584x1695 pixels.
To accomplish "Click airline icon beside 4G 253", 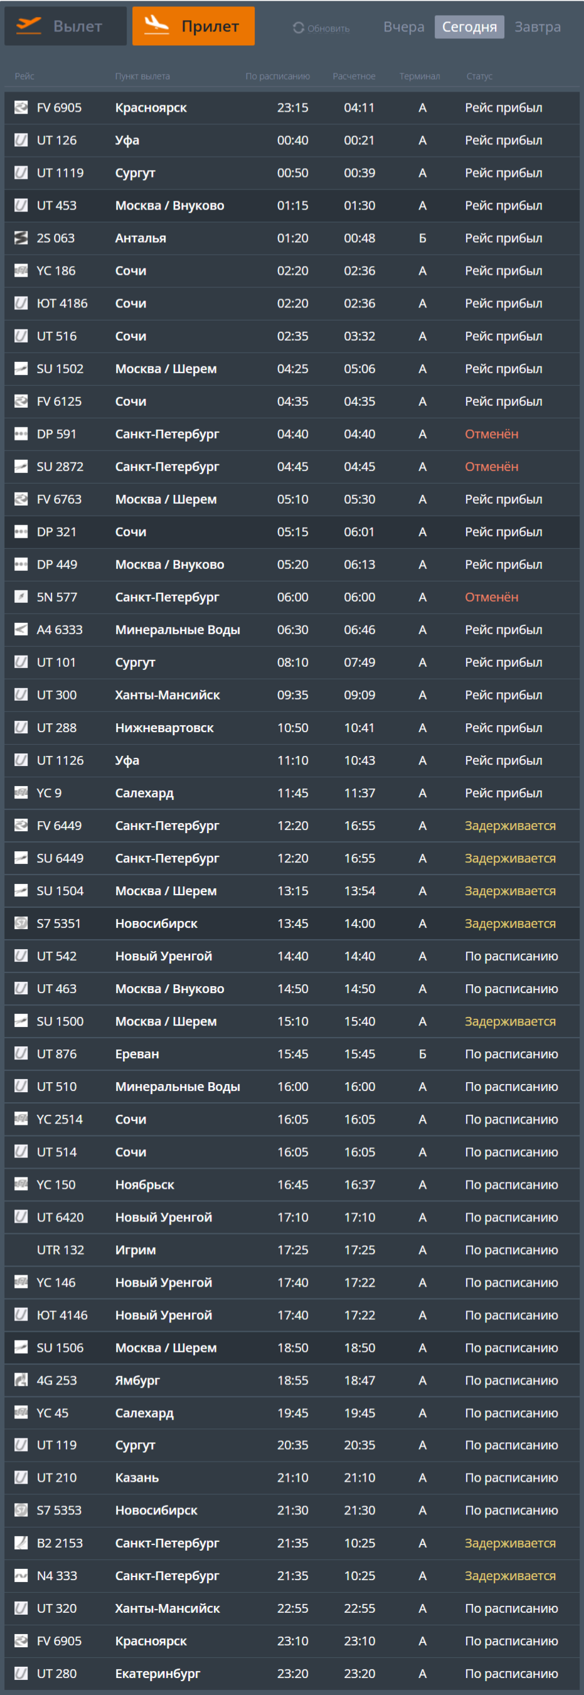I will click(21, 1380).
